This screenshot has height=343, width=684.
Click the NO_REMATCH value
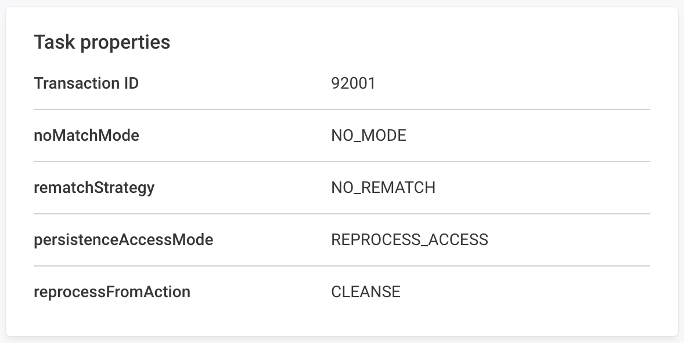(x=383, y=188)
